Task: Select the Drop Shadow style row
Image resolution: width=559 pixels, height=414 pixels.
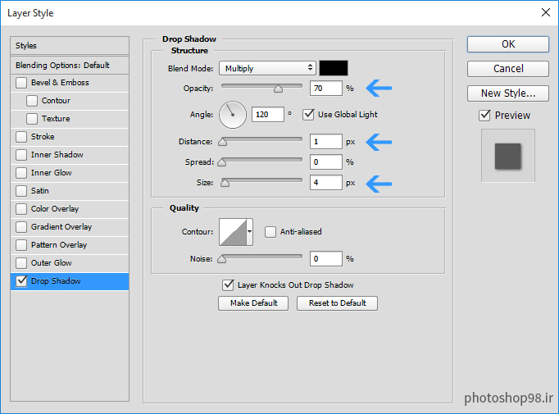Action: point(70,281)
